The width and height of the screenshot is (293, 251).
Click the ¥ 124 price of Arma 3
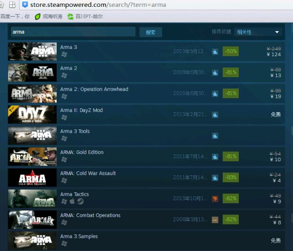[x=273, y=54]
